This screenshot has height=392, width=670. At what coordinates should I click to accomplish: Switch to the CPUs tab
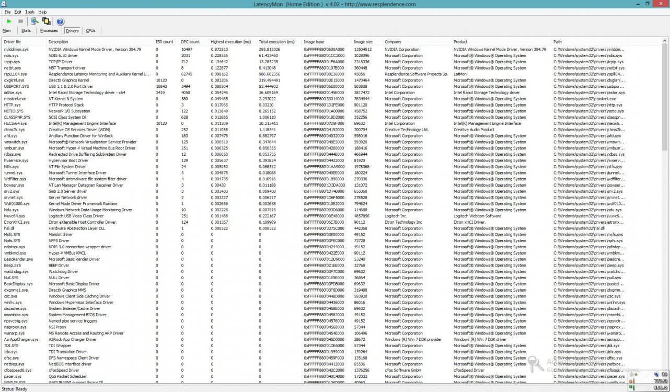(x=91, y=31)
